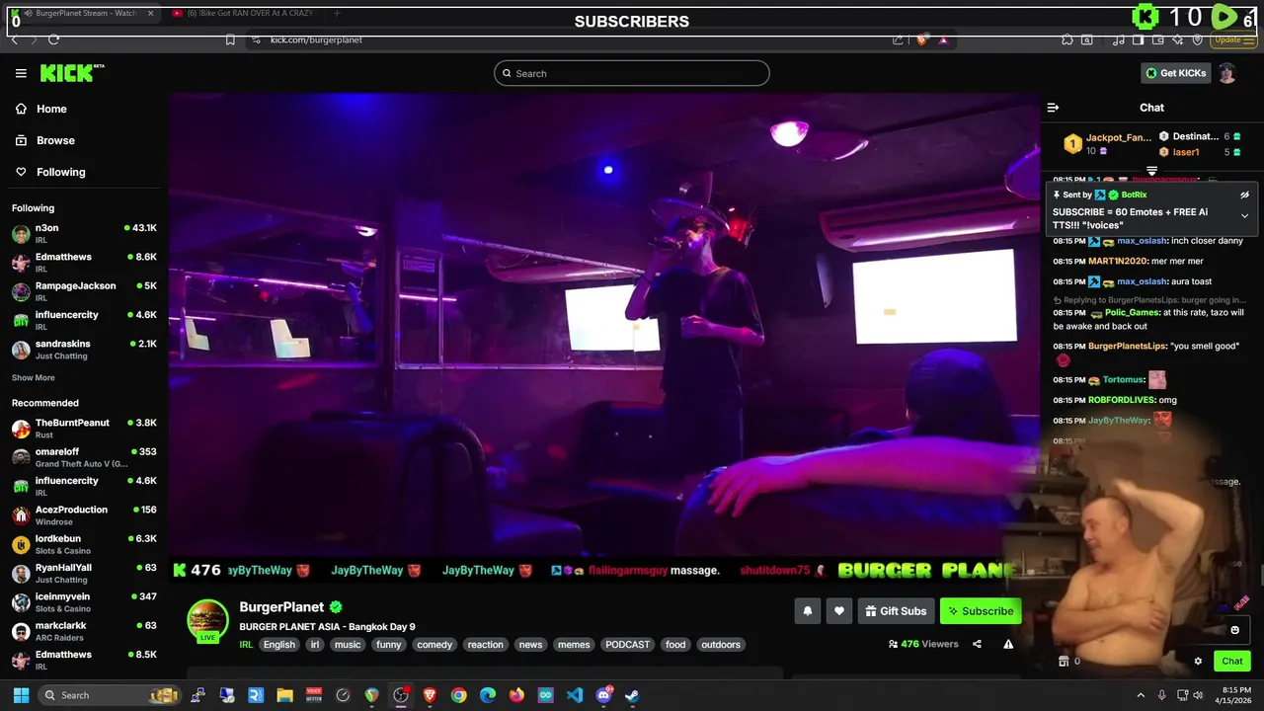Open recommended channel lordkebun
The image size is (1264, 711).
coord(84,544)
